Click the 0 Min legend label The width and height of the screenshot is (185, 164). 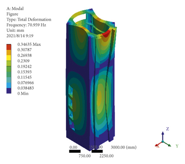(23, 93)
